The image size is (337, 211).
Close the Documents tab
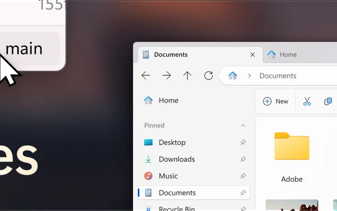(x=253, y=55)
